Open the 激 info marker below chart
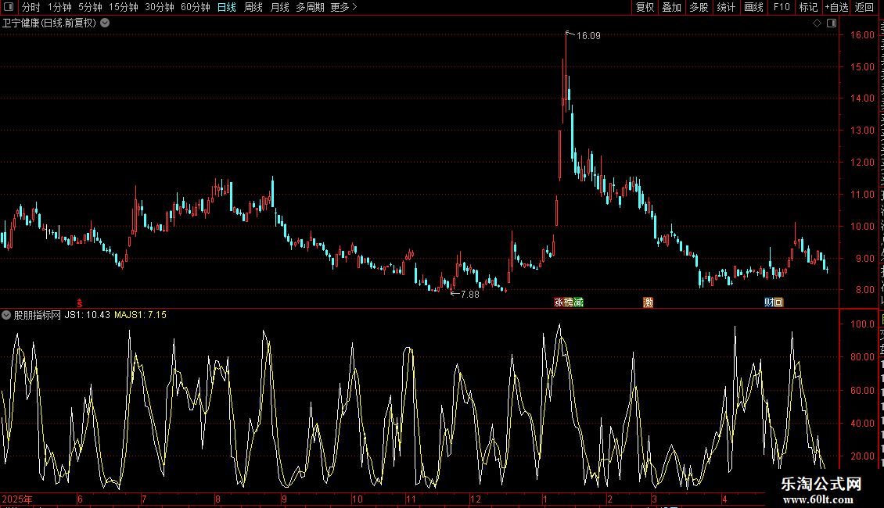The width and height of the screenshot is (884, 508). tap(649, 302)
